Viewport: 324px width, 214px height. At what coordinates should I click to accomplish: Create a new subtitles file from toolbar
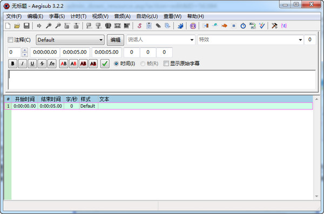[x=8, y=26]
